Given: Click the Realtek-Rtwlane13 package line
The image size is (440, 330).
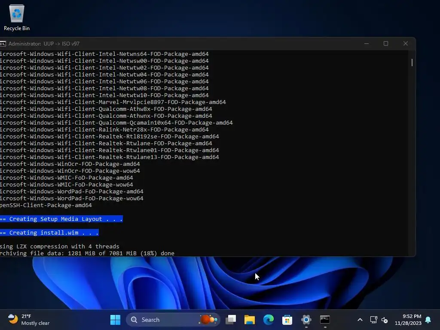Looking at the screenshot, I should pos(110,157).
